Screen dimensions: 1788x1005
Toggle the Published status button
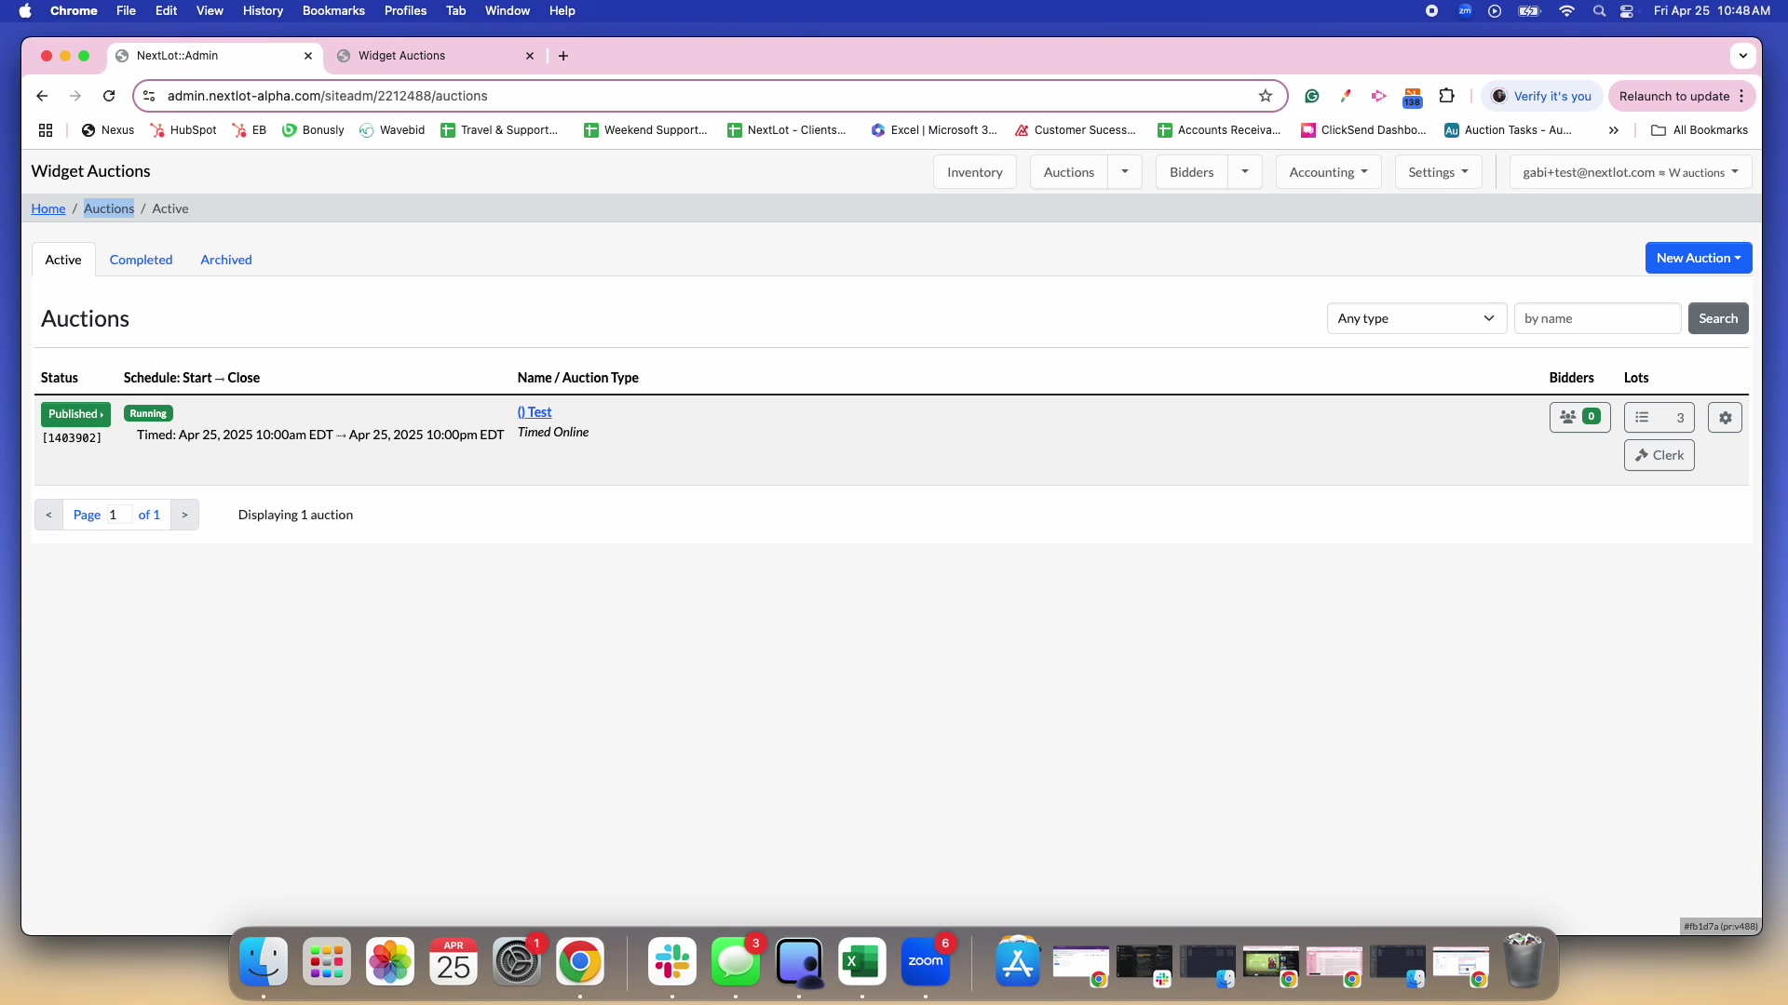click(75, 414)
